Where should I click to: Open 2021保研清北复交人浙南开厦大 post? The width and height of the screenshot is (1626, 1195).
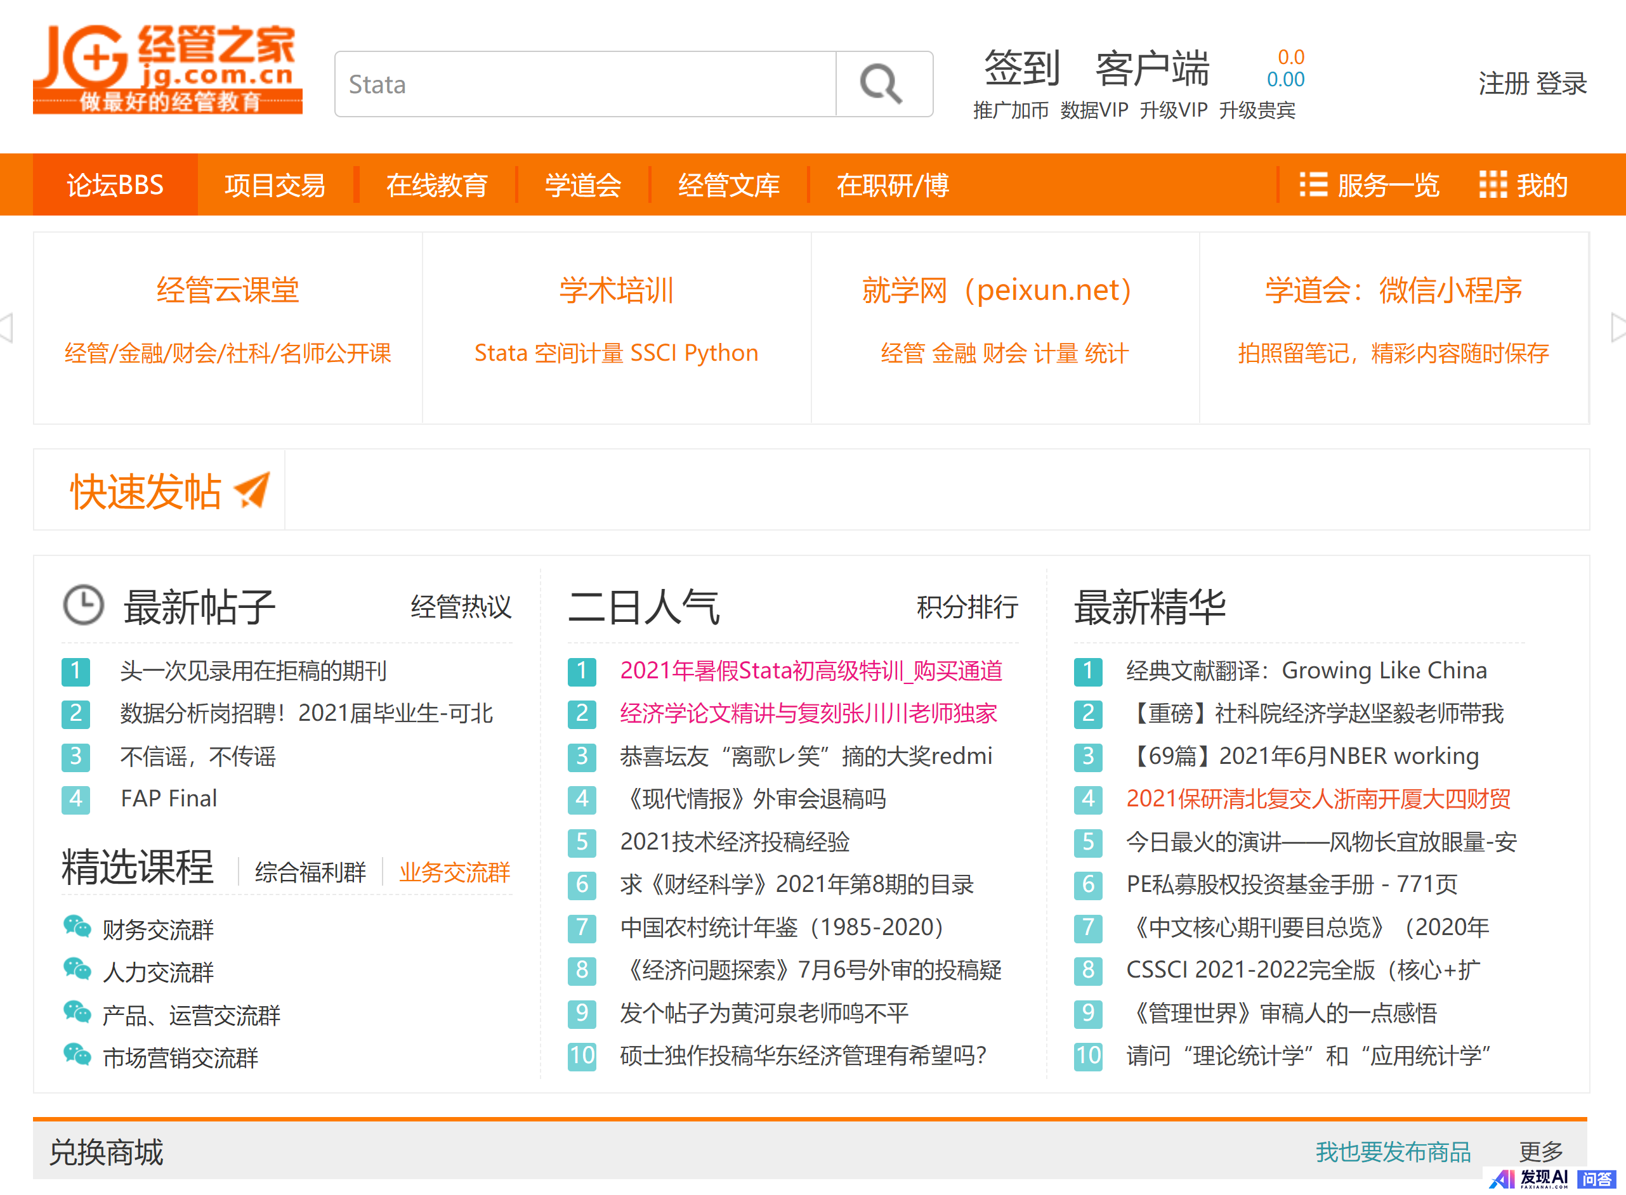click(1318, 799)
